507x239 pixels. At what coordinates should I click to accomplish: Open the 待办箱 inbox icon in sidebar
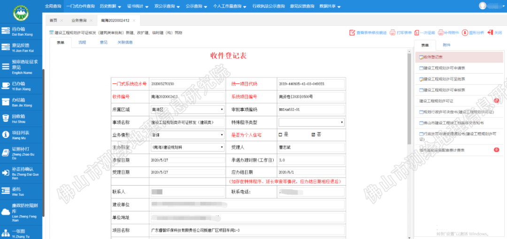pyautogui.click(x=5, y=31)
